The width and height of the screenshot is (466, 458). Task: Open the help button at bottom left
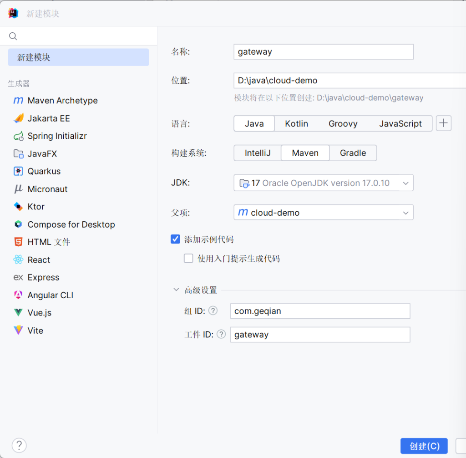pos(19,445)
